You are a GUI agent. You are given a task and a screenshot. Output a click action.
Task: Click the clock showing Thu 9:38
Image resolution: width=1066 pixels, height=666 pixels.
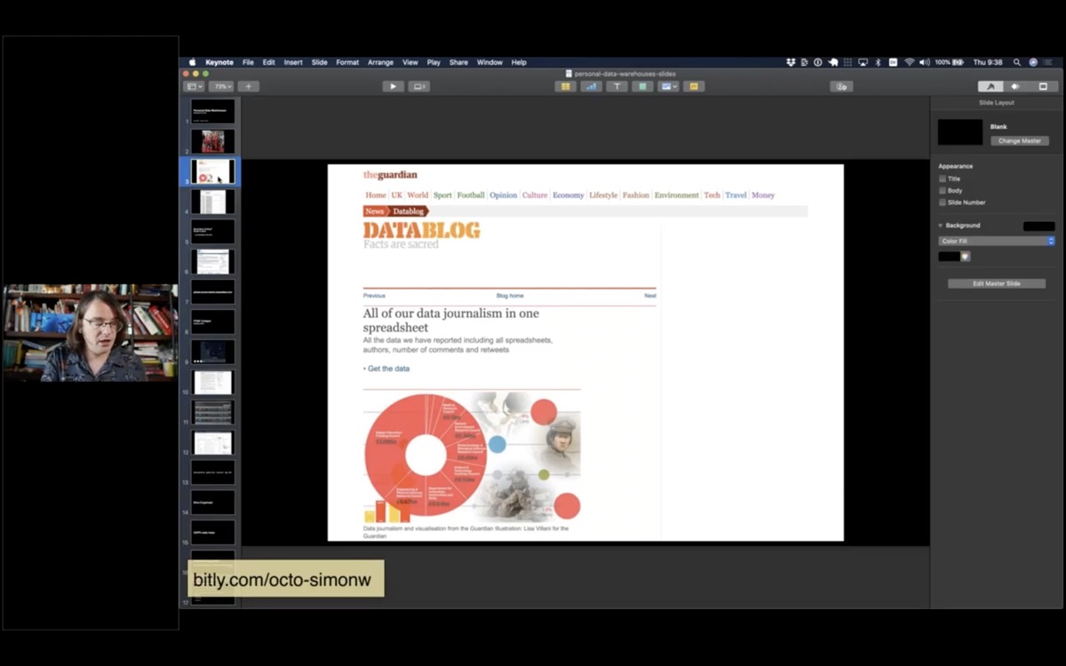(988, 62)
